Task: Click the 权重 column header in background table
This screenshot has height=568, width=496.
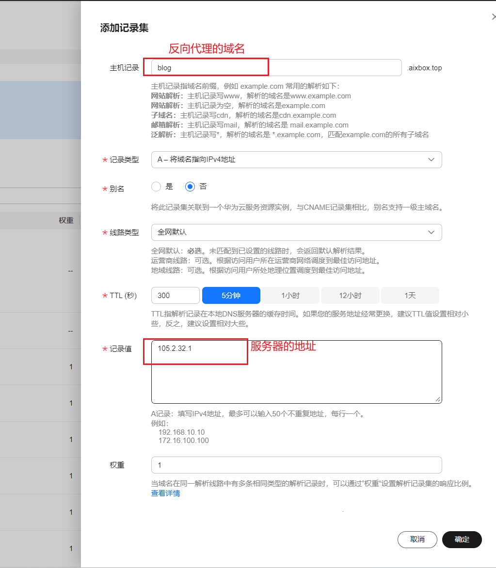Action: point(66,221)
